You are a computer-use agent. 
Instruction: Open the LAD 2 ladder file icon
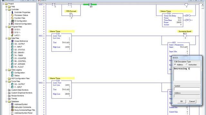tap(12, 35)
